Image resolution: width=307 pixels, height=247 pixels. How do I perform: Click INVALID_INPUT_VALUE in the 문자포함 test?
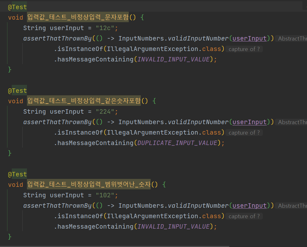[173, 59]
